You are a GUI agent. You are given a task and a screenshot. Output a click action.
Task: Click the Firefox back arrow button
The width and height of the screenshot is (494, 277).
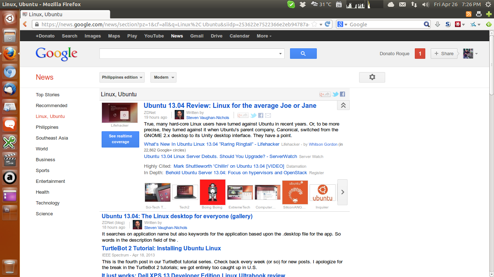tap(25, 24)
